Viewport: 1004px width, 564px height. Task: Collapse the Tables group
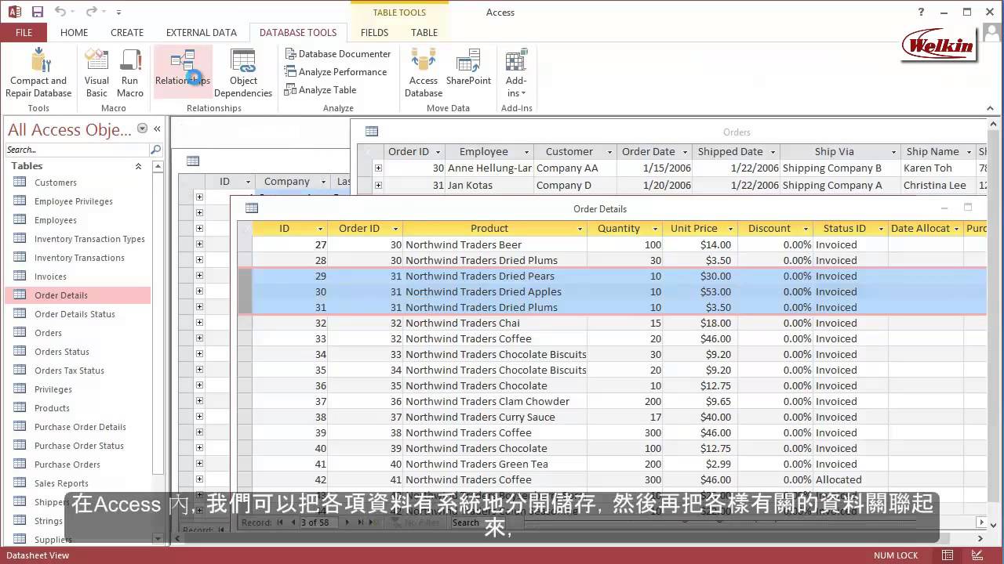click(139, 166)
